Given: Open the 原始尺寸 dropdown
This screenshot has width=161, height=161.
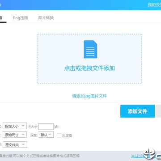Looking at the screenshot, I should 15,135.
